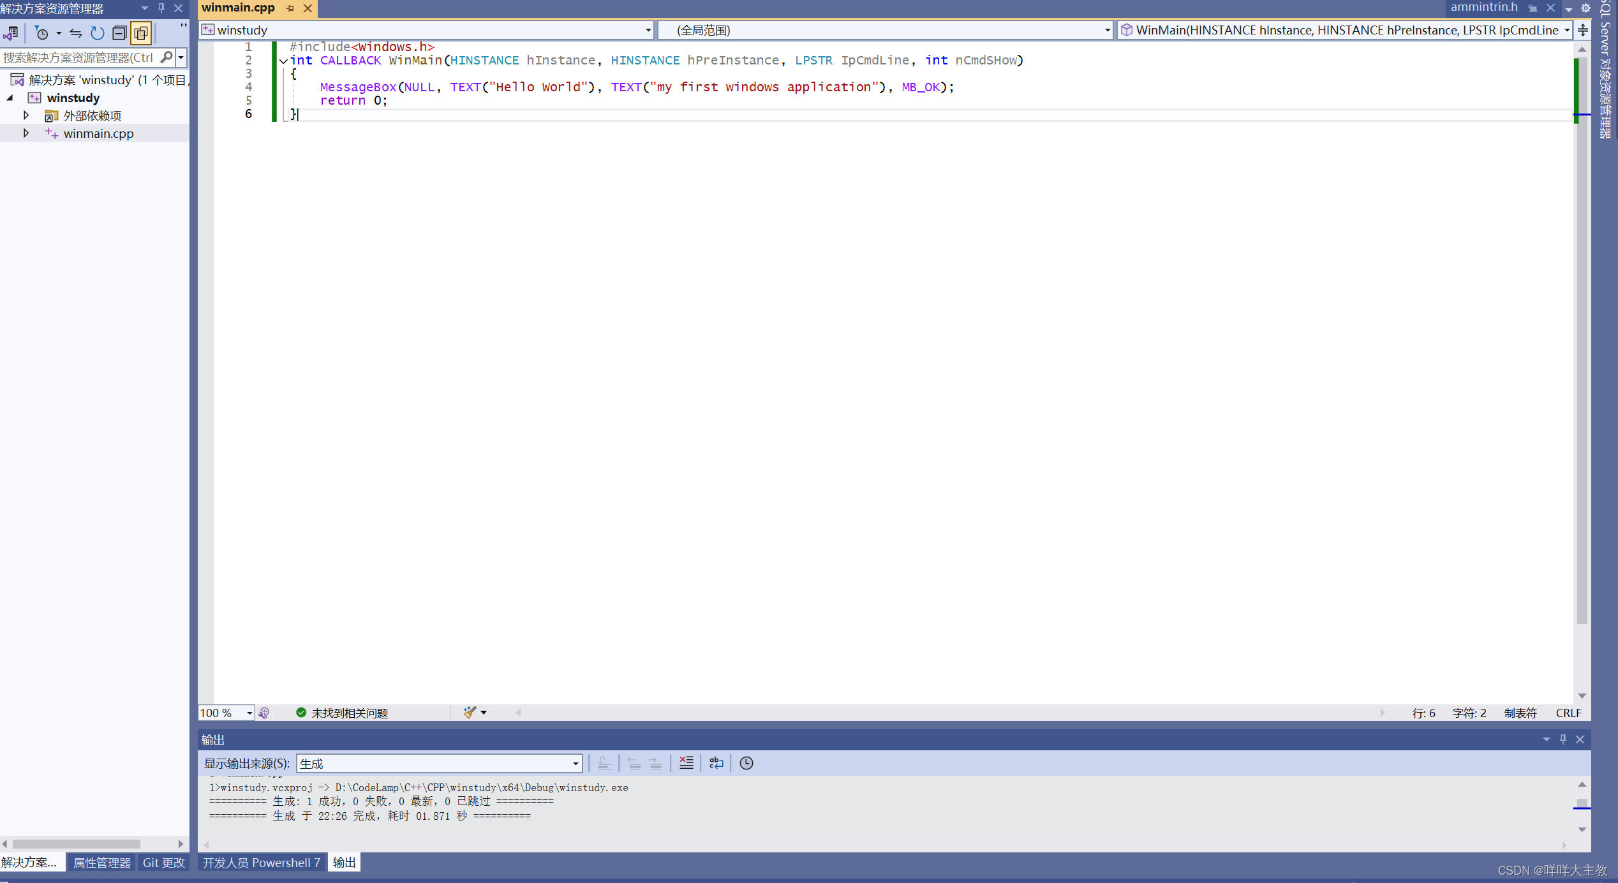
Task: Toggle Show All Files in Solution Explorer
Action: click(141, 33)
